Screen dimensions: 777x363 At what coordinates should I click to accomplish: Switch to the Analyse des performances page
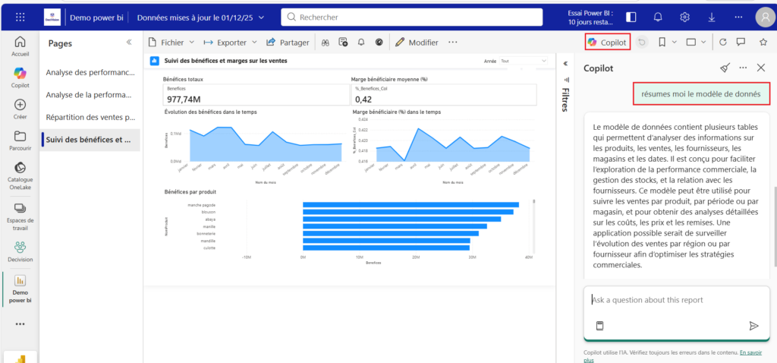[90, 73]
